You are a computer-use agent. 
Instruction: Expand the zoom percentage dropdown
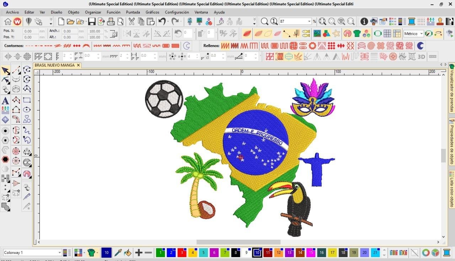309,22
